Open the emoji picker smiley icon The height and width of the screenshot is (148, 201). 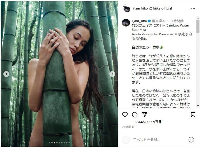(x=191, y=140)
